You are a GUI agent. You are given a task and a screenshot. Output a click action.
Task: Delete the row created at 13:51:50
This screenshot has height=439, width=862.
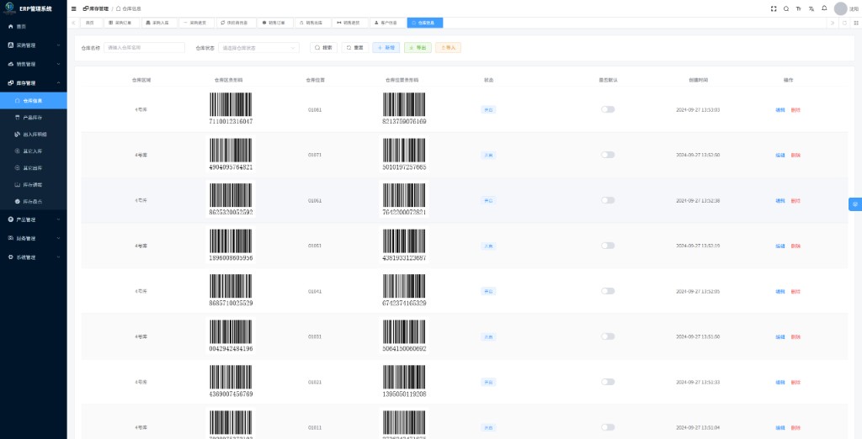(795, 336)
